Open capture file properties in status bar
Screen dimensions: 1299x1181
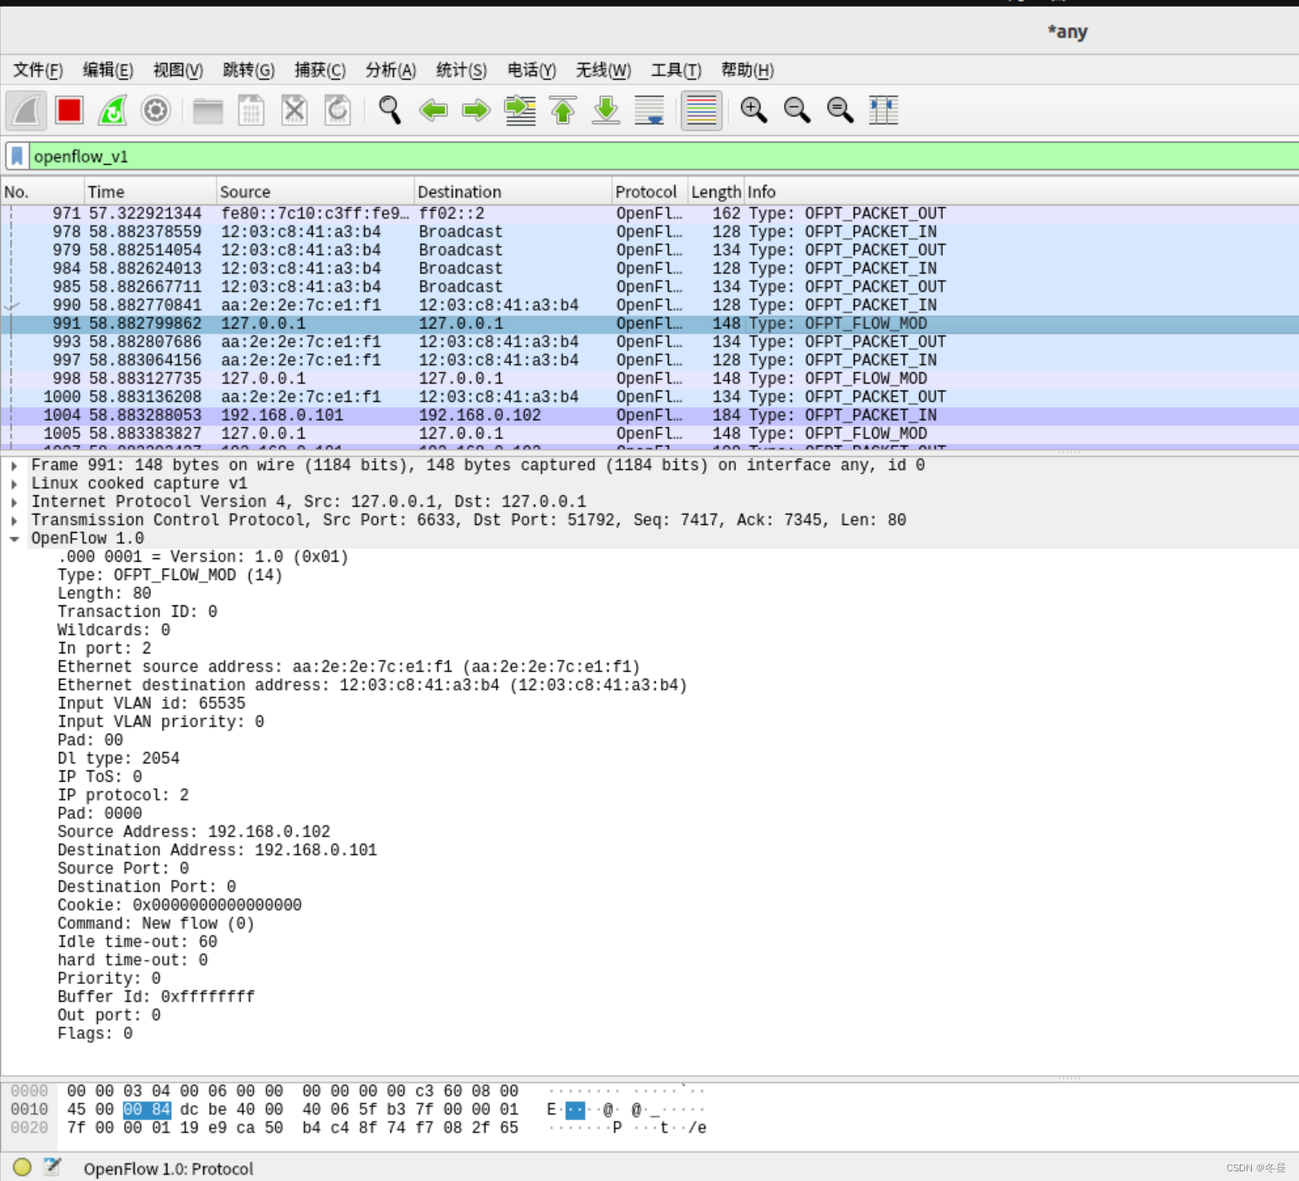coord(52,1167)
